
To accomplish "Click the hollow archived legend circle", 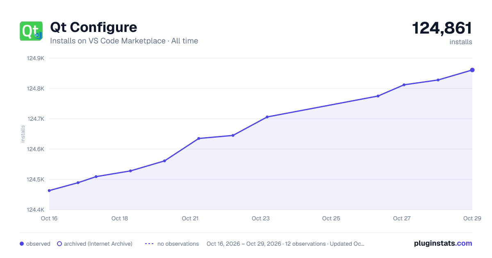I will pyautogui.click(x=59, y=244).
